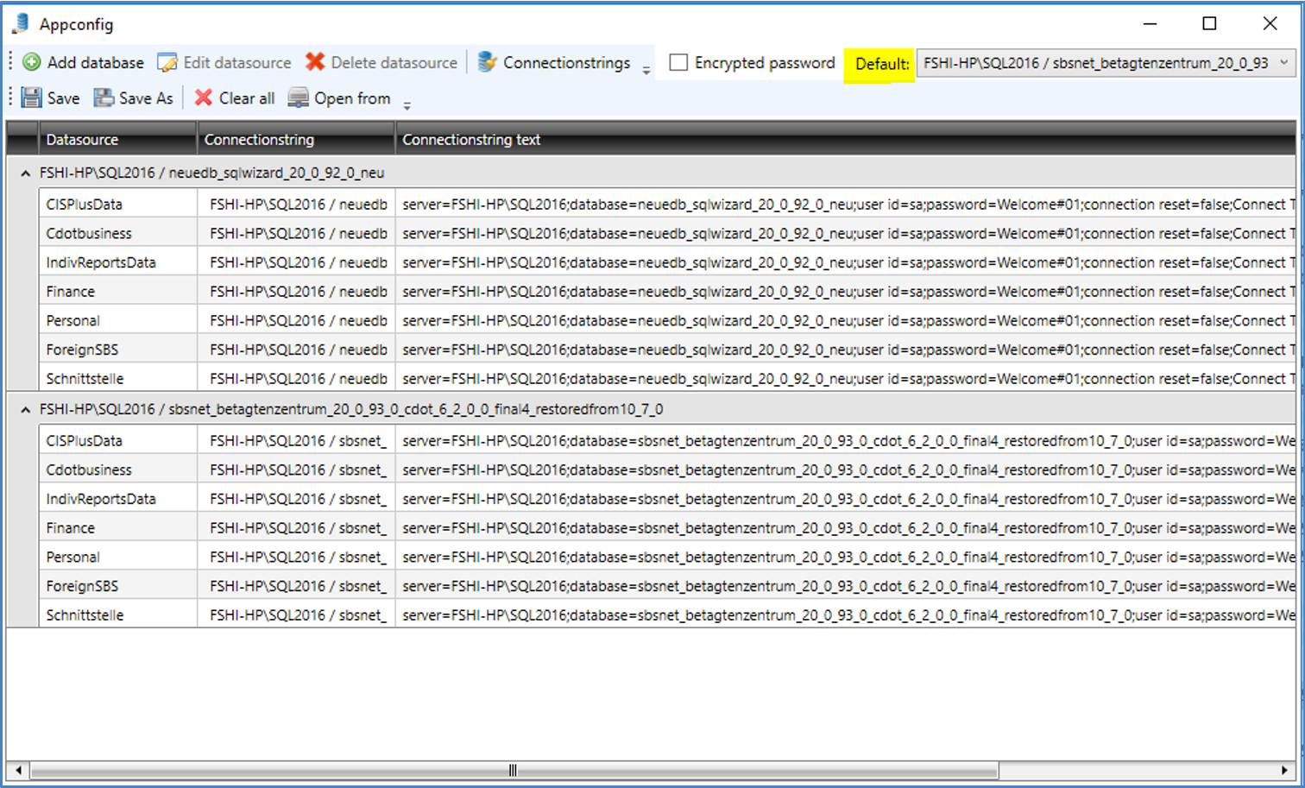Click the scroll right arrow
1305x788 pixels.
(x=1284, y=770)
